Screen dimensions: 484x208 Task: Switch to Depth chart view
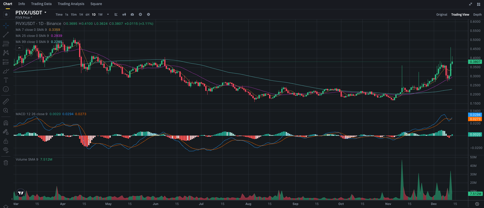(x=477, y=15)
